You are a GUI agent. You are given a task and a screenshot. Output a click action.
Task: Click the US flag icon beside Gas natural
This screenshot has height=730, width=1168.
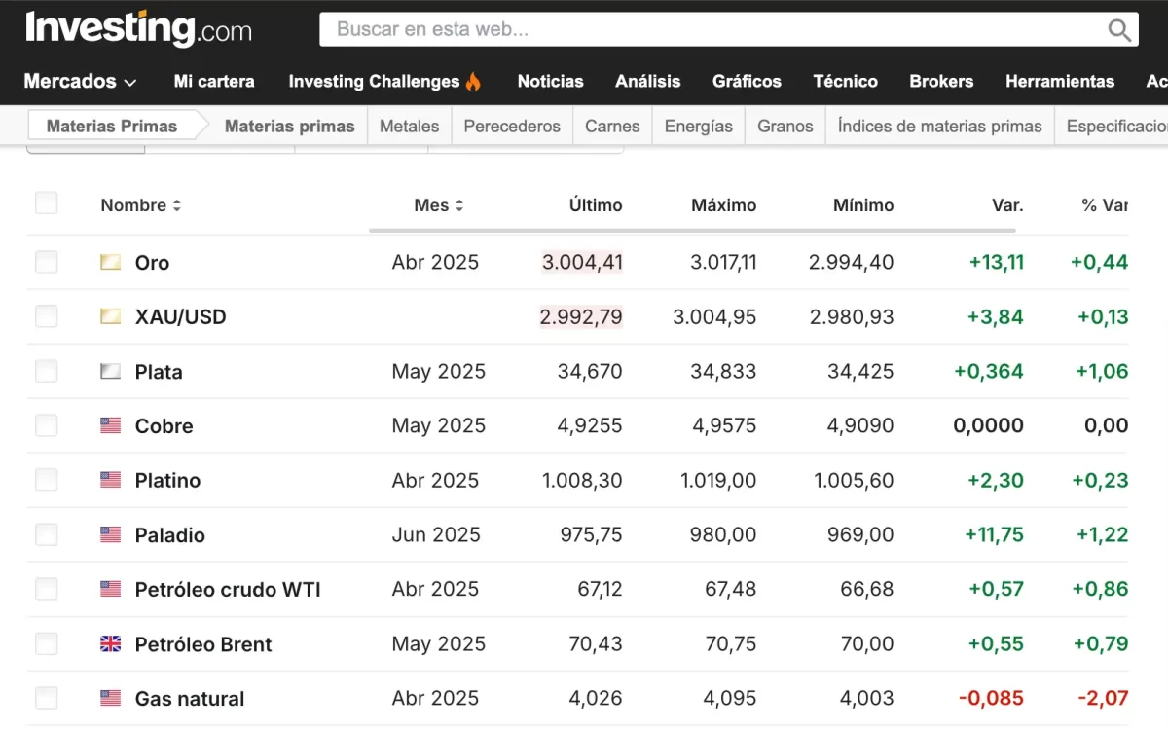coord(111,698)
